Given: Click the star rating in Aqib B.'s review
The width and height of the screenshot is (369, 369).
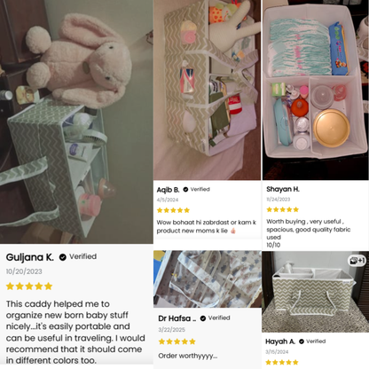Looking at the screenshot, I should 173,210.
